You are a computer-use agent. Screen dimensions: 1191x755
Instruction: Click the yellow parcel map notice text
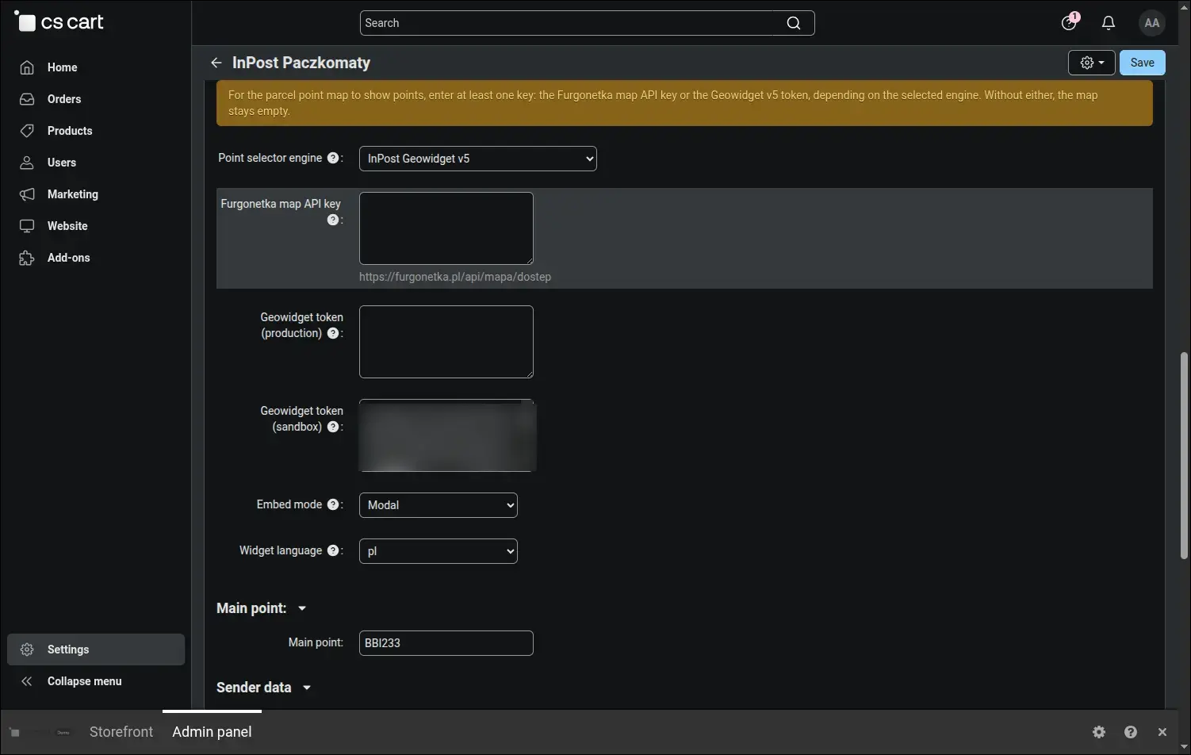coord(663,103)
